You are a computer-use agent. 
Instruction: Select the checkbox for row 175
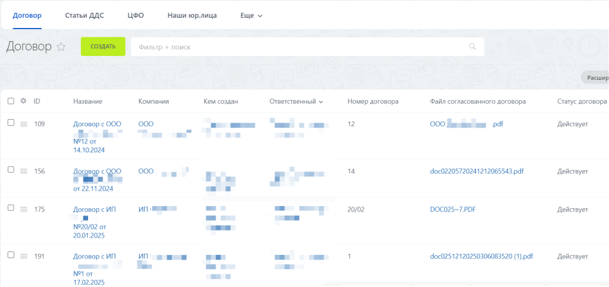pyautogui.click(x=11, y=208)
